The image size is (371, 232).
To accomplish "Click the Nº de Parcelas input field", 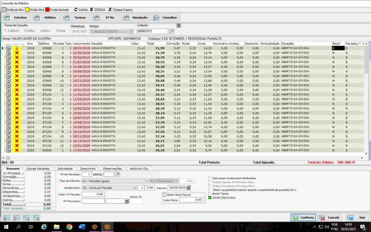I will [87, 175].
